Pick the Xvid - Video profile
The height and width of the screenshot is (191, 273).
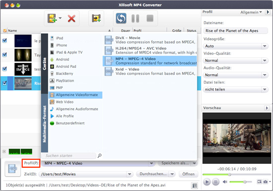click(150, 71)
